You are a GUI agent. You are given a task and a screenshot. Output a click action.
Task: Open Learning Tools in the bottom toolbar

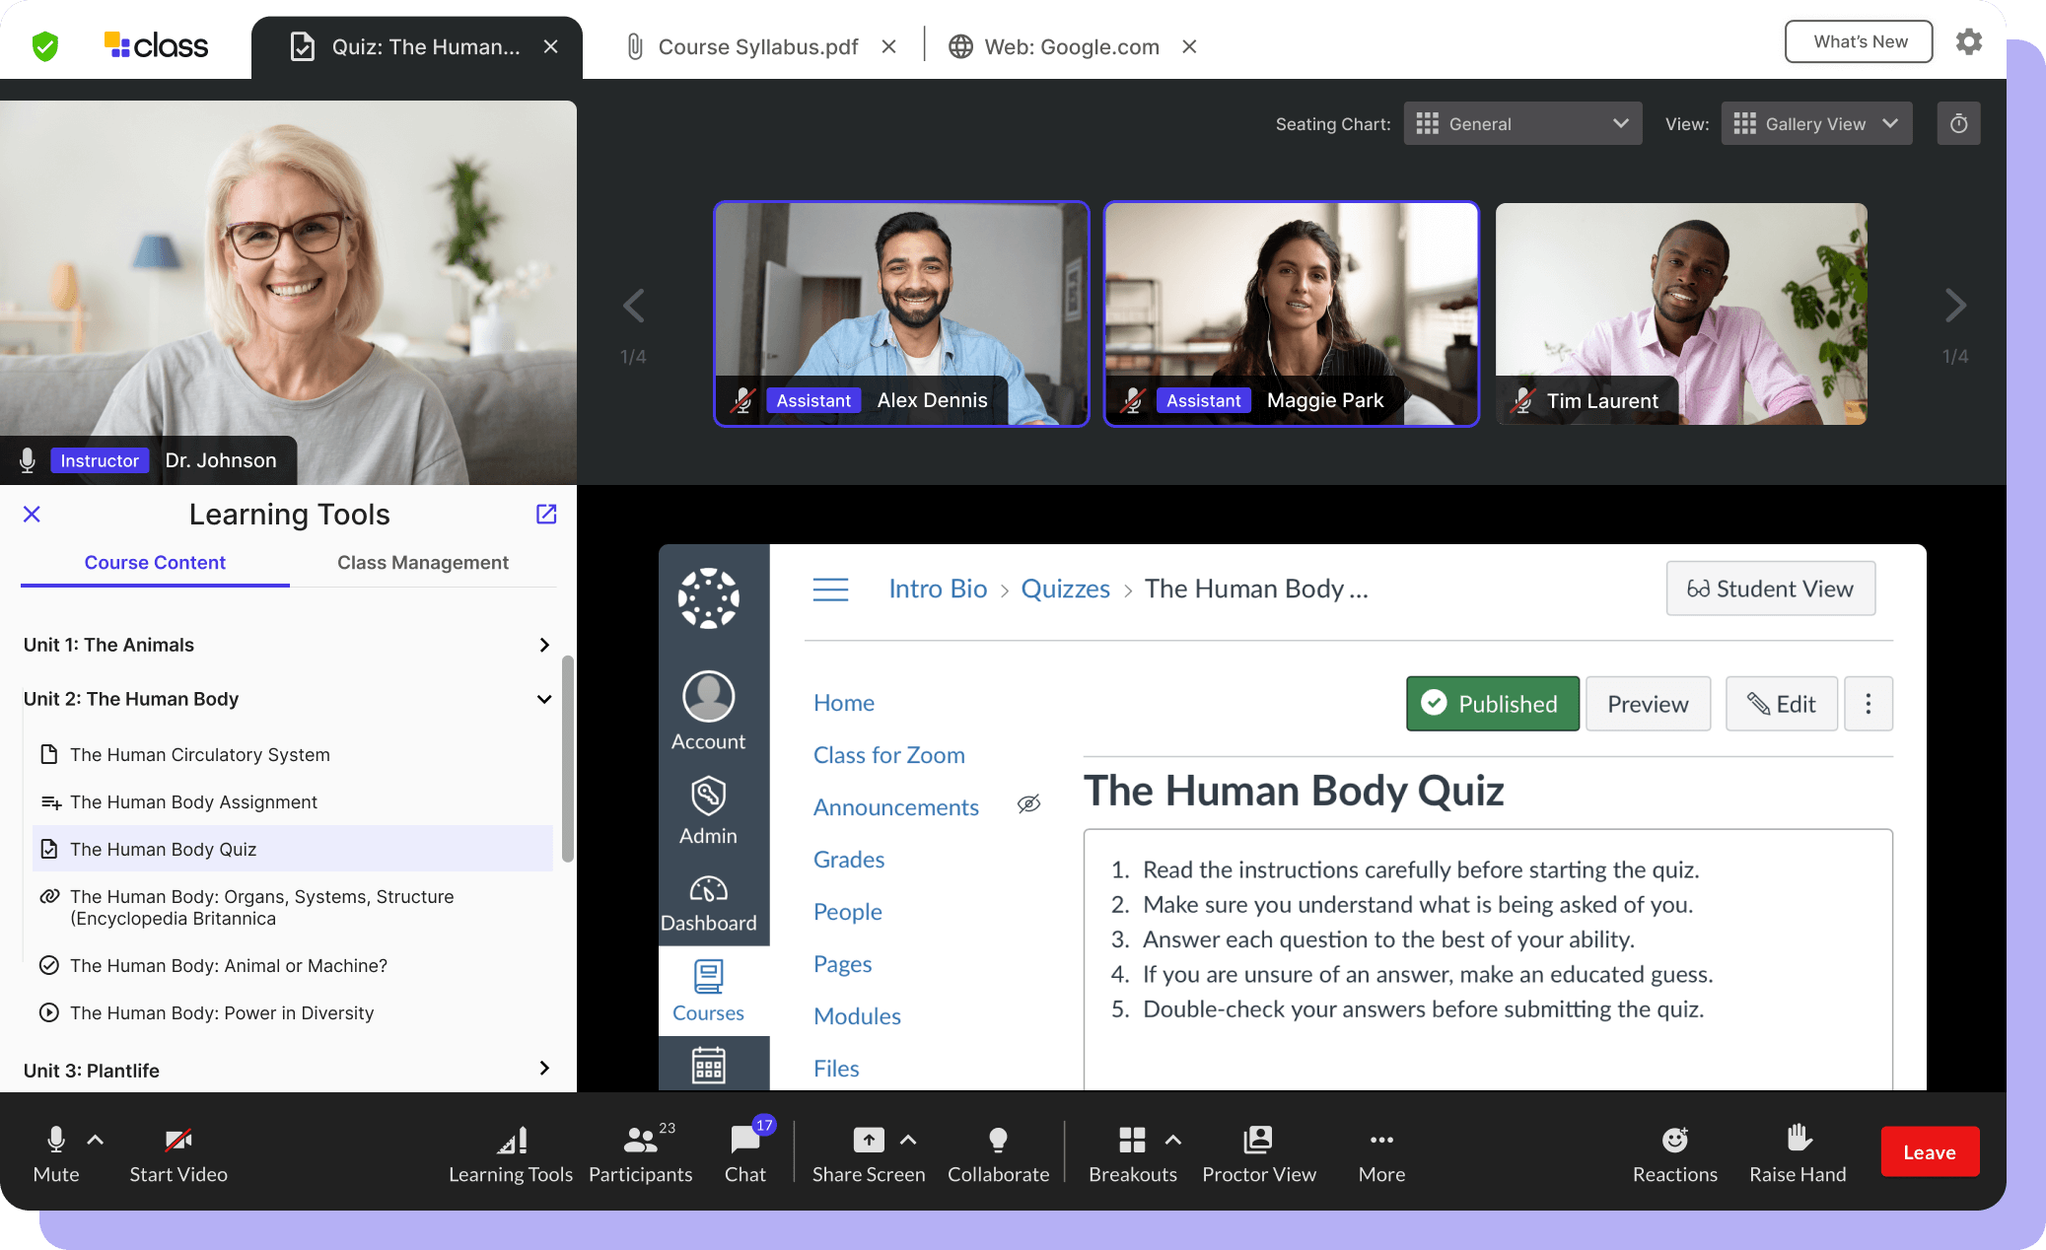[511, 1153]
